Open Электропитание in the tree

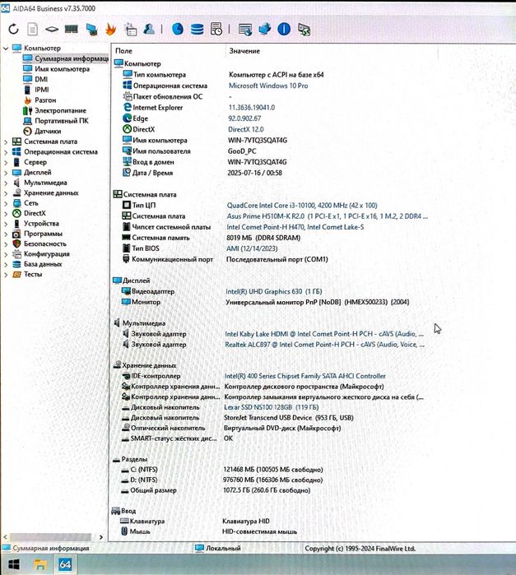54,110
